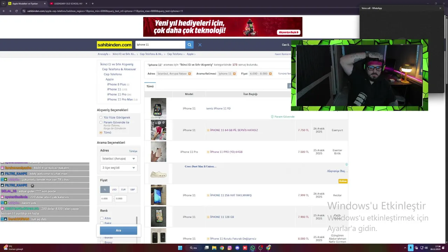Reload the browser page

coord(16,11)
